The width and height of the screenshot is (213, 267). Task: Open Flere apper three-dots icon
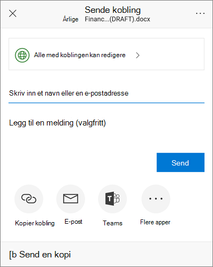tap(156, 199)
